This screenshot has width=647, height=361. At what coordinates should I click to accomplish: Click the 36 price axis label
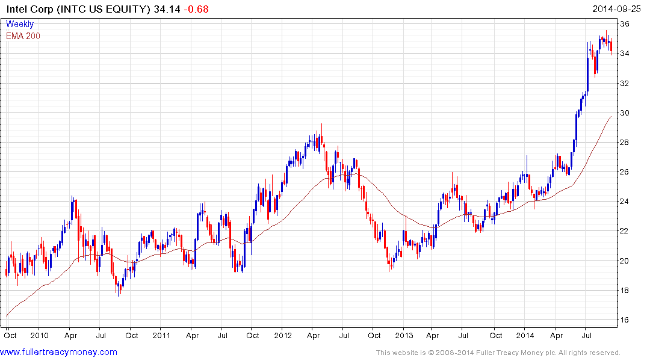click(x=625, y=24)
